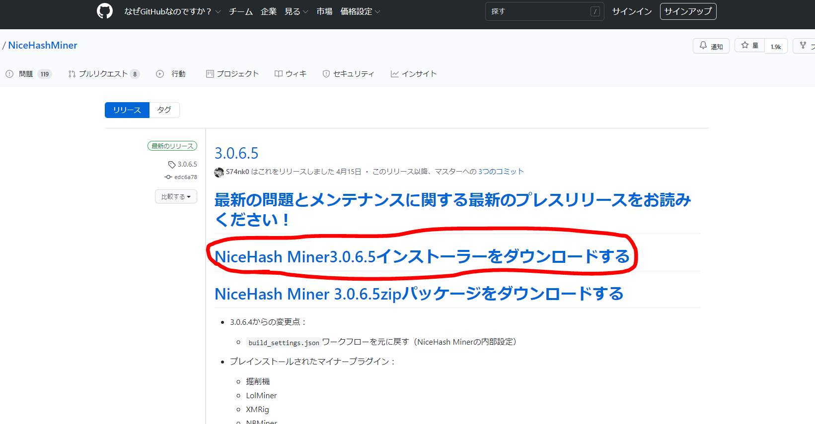Image resolution: width=815 pixels, height=424 pixels.
Task: Click the LolMiner list item
Action: pos(261,396)
